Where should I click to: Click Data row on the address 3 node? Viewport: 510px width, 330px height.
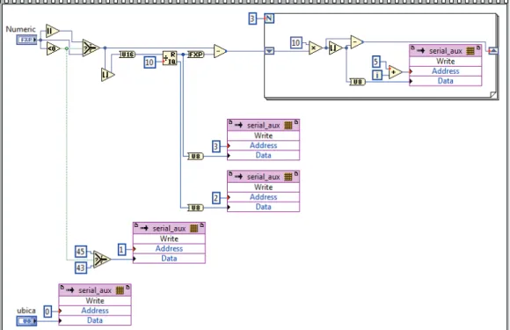pyautogui.click(x=263, y=155)
